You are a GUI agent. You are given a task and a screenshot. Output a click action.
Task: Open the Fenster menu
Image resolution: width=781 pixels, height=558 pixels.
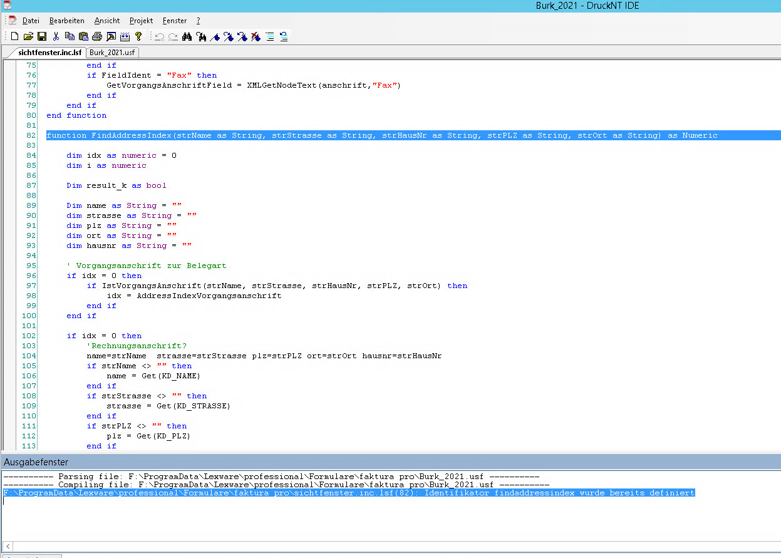[174, 21]
